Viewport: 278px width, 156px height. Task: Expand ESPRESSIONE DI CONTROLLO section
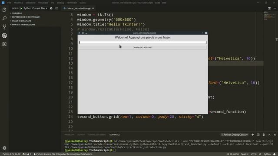click(x=26, y=17)
